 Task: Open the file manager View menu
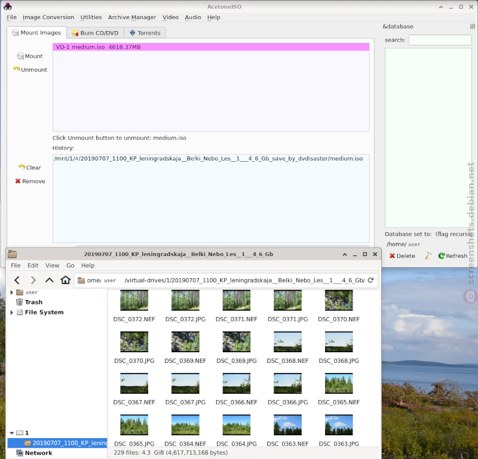(52, 266)
